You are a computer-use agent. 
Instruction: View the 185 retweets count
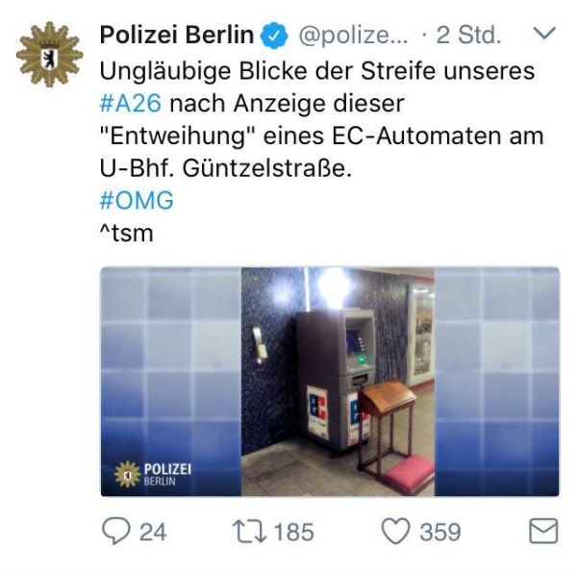coord(293,532)
